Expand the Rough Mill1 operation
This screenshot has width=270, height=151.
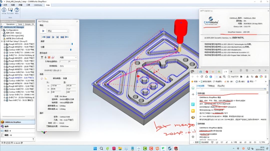(x=4, y=44)
